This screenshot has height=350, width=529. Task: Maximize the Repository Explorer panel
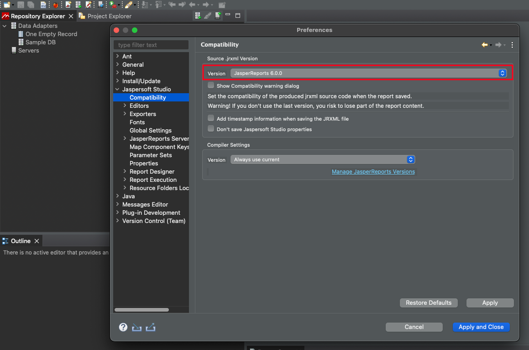(x=237, y=16)
